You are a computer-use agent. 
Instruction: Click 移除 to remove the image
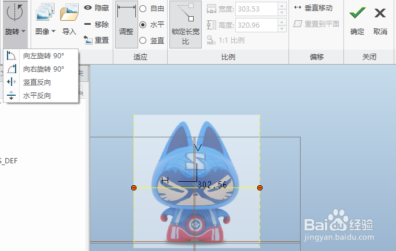(96, 24)
